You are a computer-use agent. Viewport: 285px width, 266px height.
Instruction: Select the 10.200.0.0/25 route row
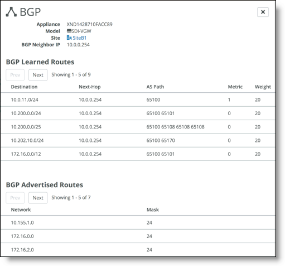138,127
